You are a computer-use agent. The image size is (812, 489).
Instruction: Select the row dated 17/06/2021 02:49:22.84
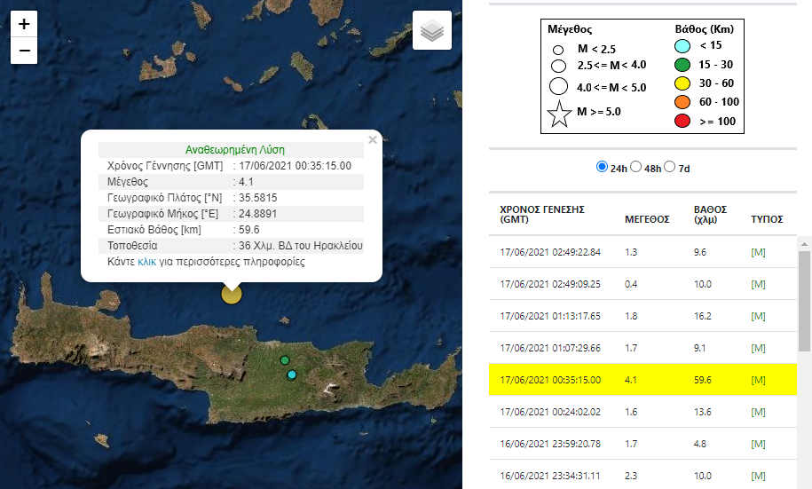coord(643,252)
